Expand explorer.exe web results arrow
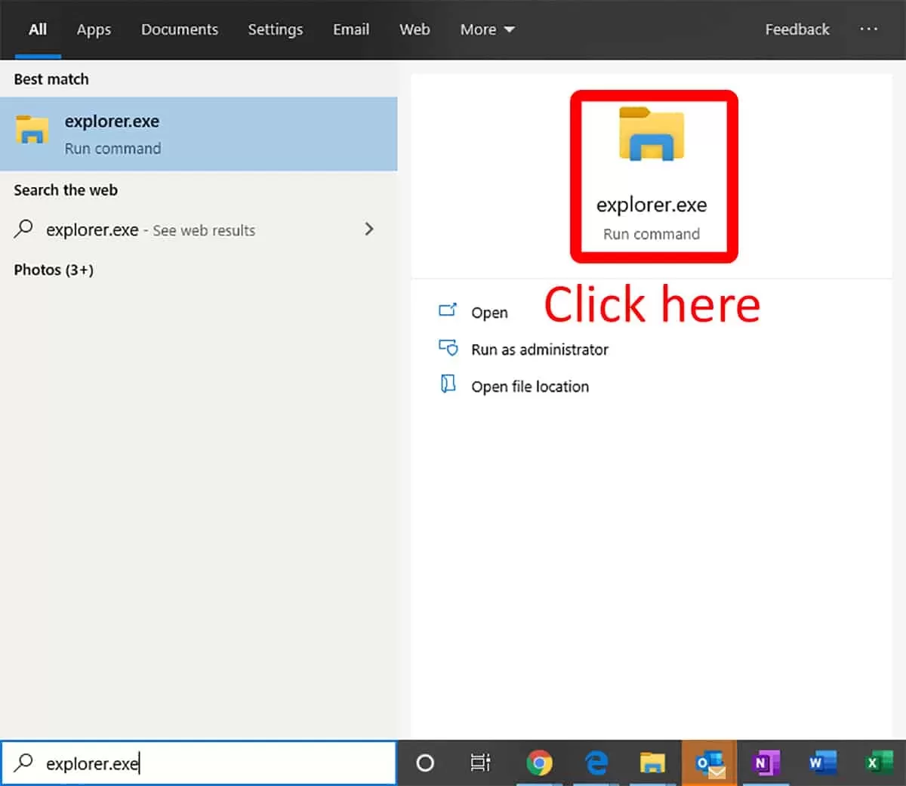This screenshot has height=786, width=906. tap(368, 229)
